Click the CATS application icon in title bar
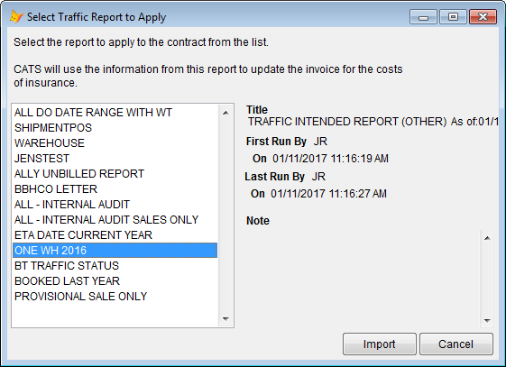This screenshot has width=506, height=367. pyautogui.click(x=16, y=16)
